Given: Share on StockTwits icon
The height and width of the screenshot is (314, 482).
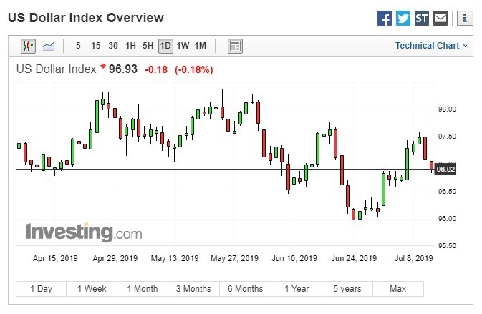Looking at the screenshot, I should (421, 19).
